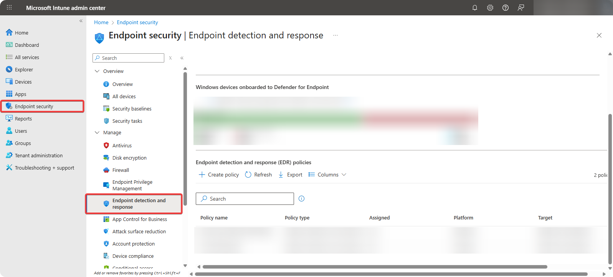This screenshot has width=613, height=277.
Task: Open the app launcher grid icon
Action: (x=9, y=8)
